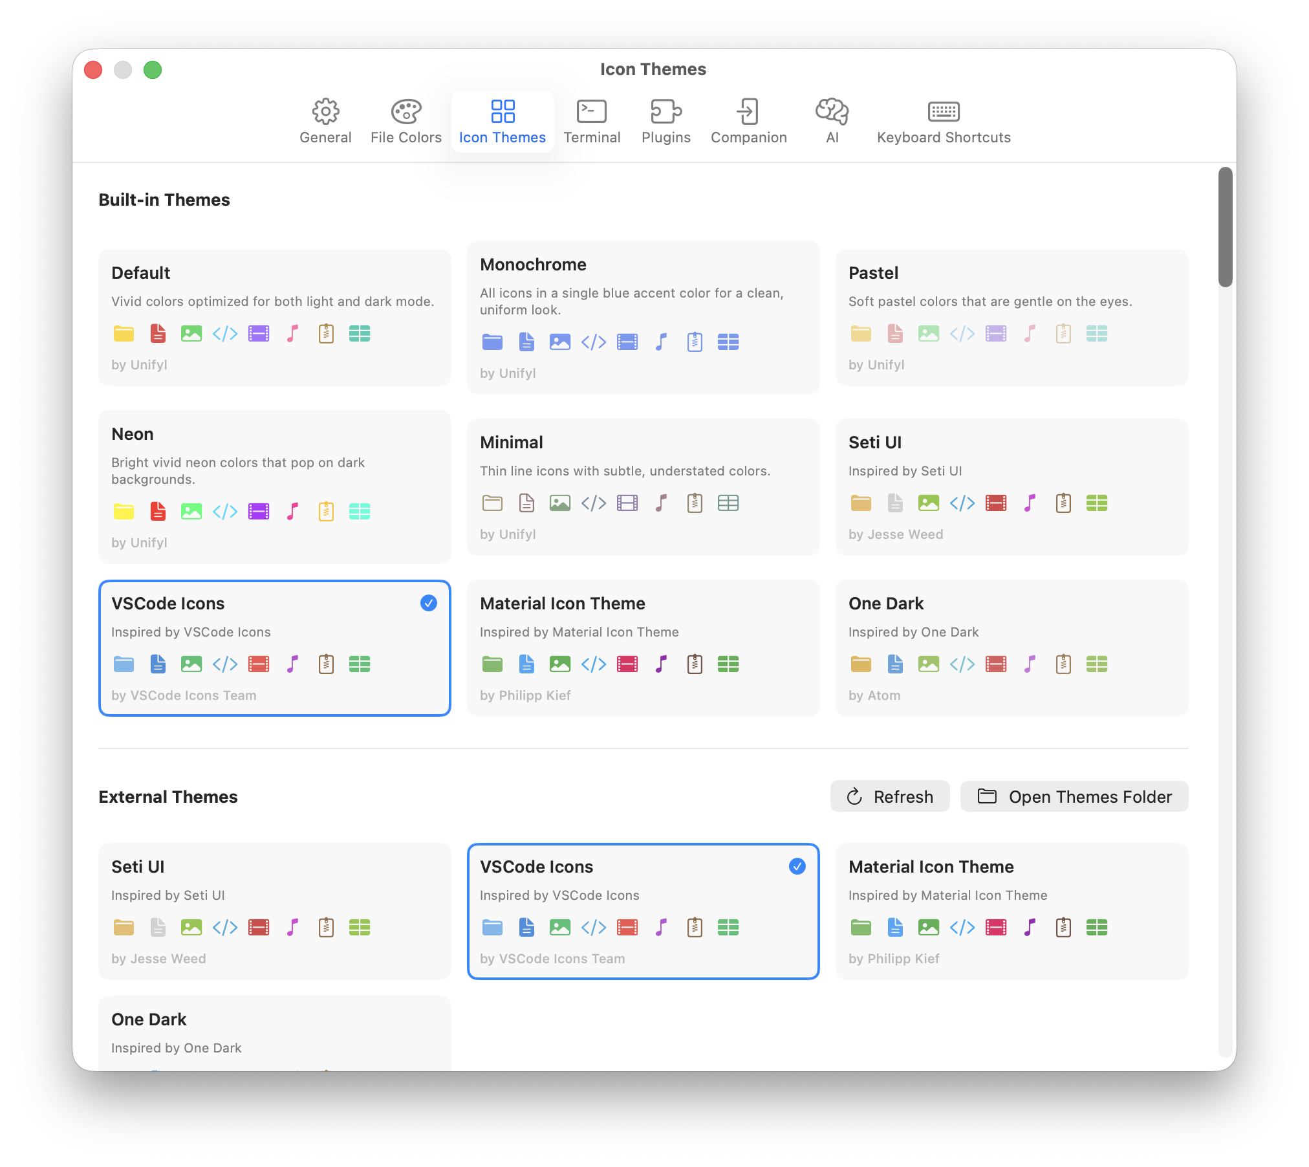
Task: Click the code brackets icon in the Monochrome theme
Action: point(594,342)
